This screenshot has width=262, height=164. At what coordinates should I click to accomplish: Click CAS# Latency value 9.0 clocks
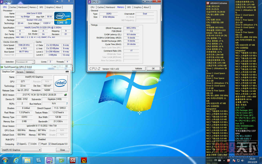[x=131, y=35]
